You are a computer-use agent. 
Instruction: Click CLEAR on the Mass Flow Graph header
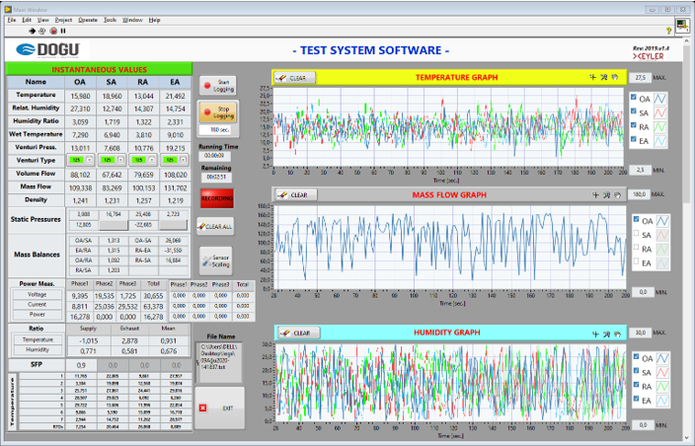tap(295, 194)
